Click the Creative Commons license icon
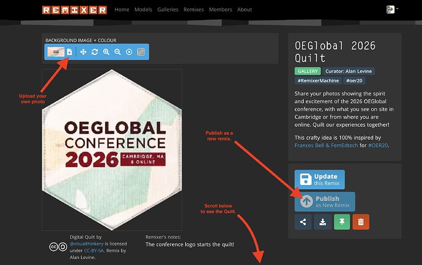This screenshot has height=265, width=422. (x=58, y=247)
